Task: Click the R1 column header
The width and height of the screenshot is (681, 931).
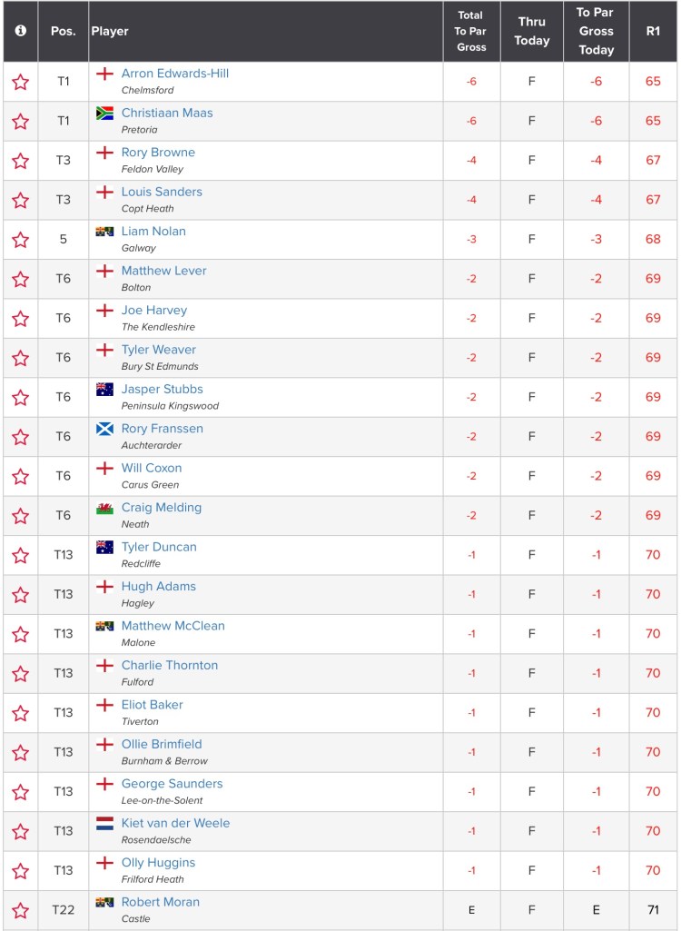Action: [653, 31]
